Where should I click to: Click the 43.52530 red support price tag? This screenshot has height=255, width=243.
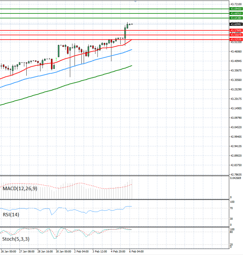click(236, 39)
